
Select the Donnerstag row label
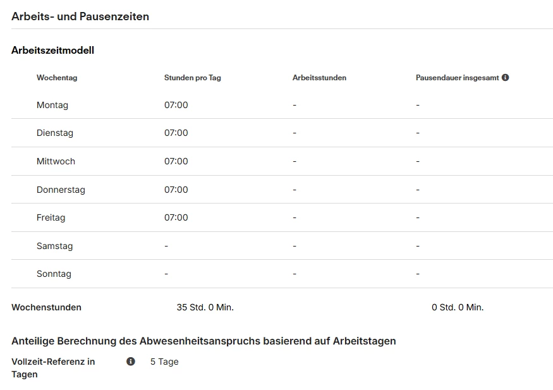[61, 190]
